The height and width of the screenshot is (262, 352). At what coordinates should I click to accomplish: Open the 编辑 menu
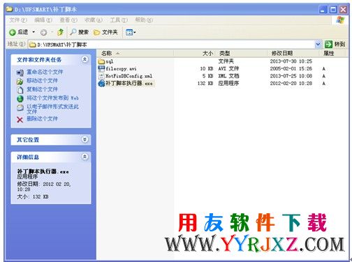[43, 20]
